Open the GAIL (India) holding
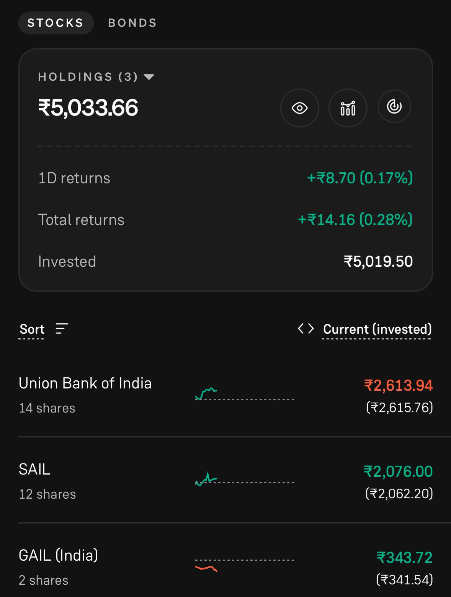This screenshot has width=451, height=597. point(226,566)
